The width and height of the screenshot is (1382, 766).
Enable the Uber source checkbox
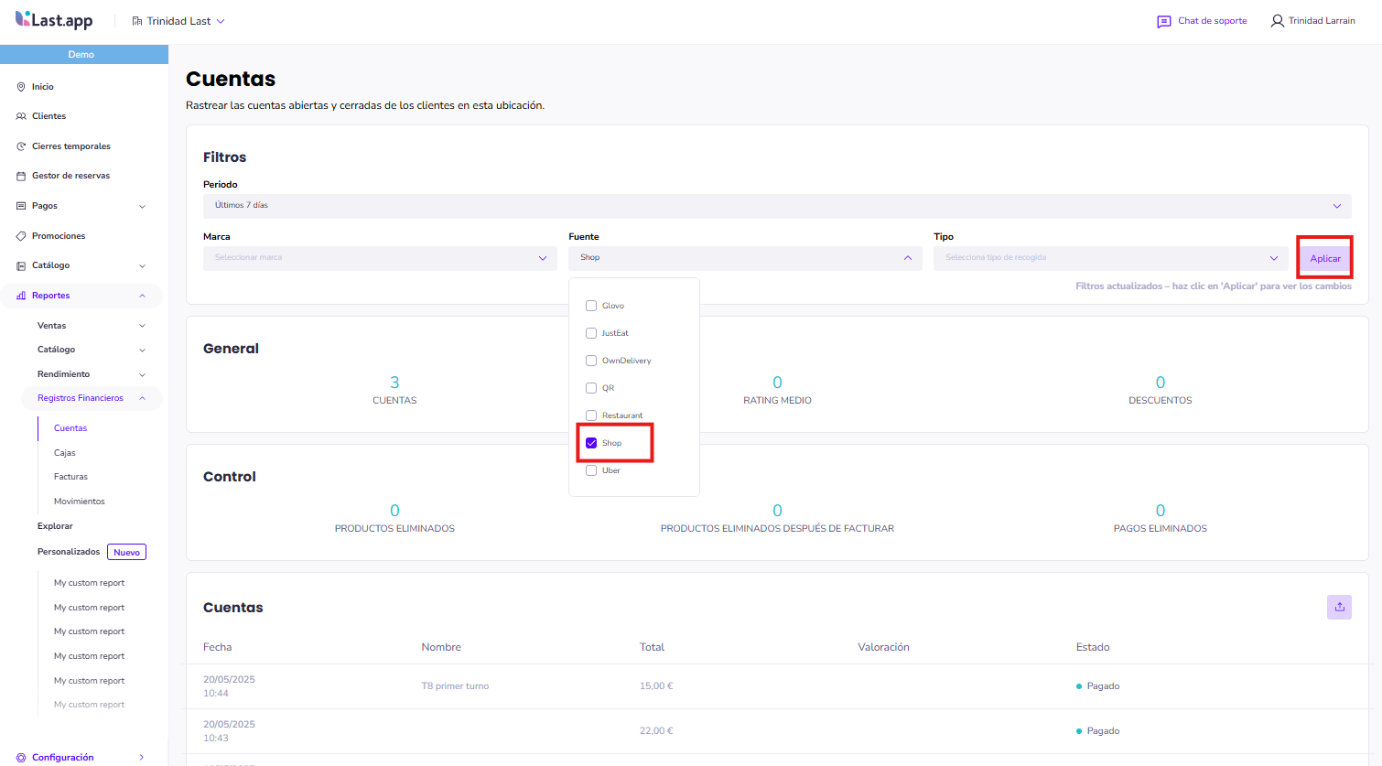[x=591, y=470]
